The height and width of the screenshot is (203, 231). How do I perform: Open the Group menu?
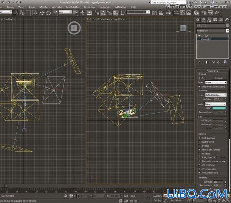(10, 7)
